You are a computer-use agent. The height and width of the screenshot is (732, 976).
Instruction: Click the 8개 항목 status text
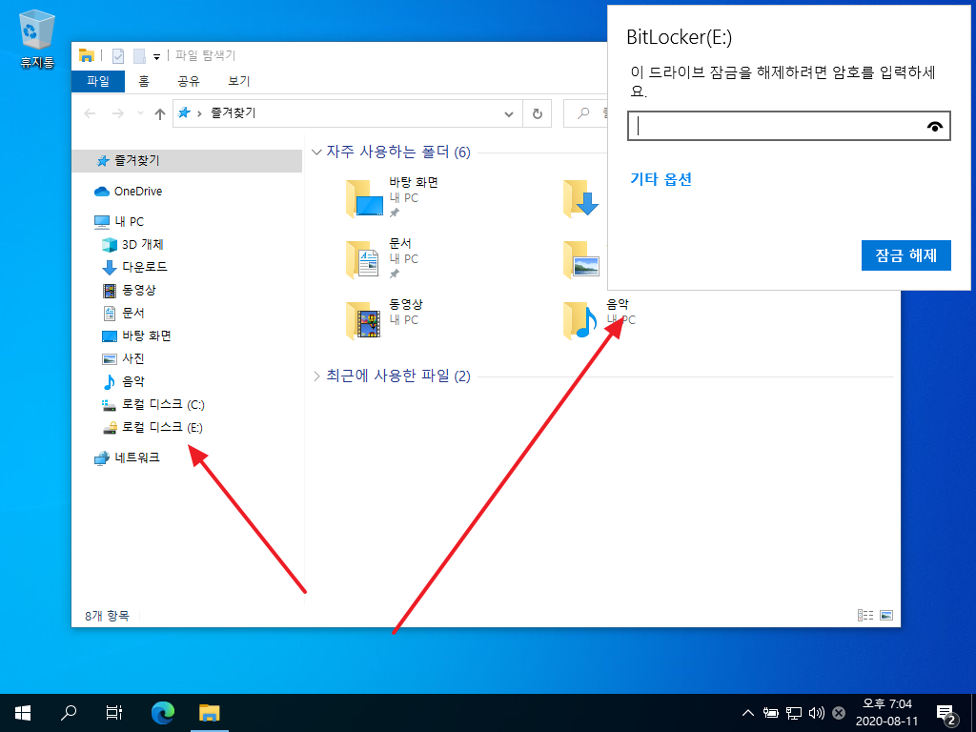pos(107,617)
